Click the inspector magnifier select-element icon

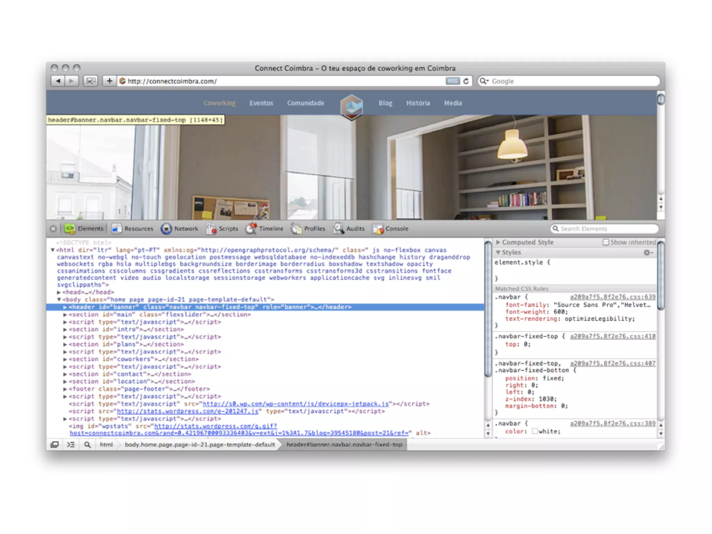pyautogui.click(x=87, y=445)
